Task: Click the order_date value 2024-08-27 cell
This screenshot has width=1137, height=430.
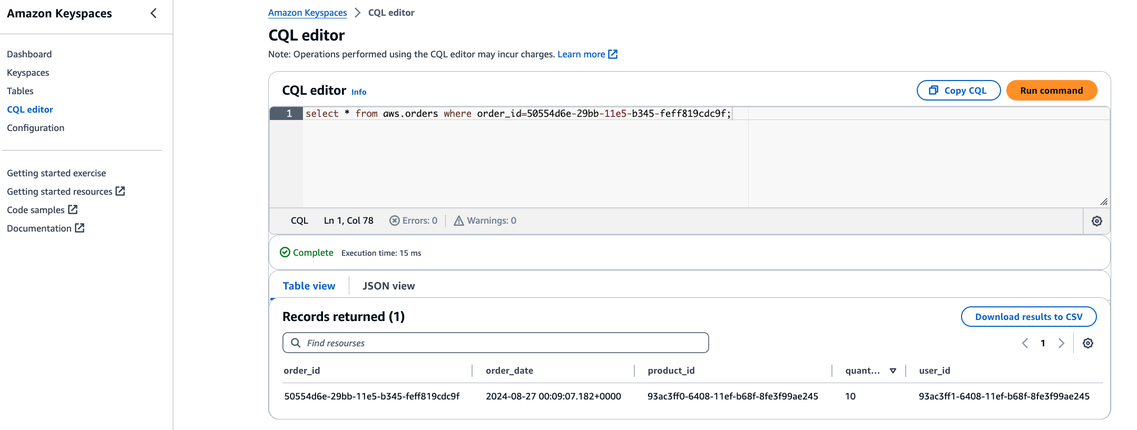Action: pos(553,396)
